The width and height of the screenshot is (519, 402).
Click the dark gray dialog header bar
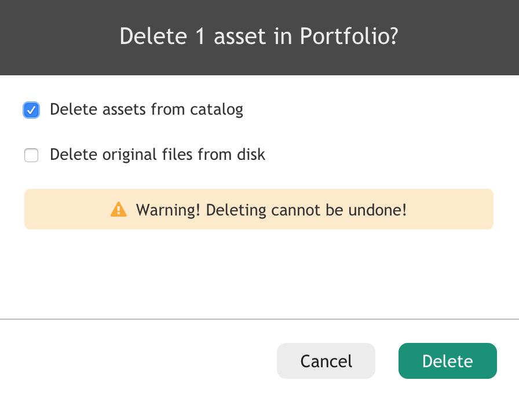pyautogui.click(x=259, y=38)
